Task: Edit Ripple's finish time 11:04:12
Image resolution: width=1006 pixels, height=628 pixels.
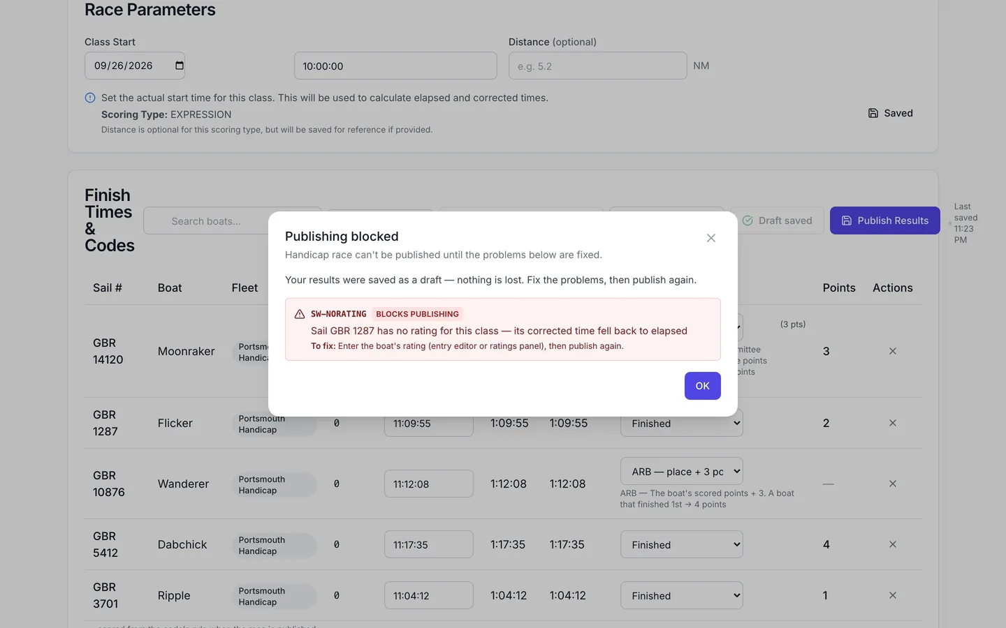Action: pos(429,595)
